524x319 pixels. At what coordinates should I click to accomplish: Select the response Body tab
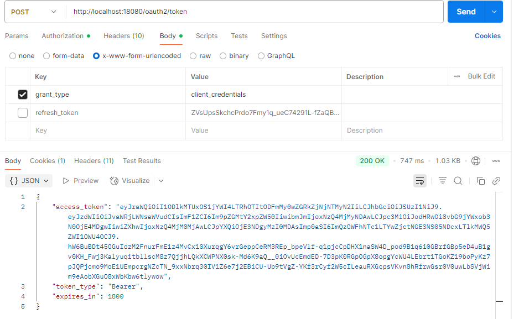[x=13, y=161]
